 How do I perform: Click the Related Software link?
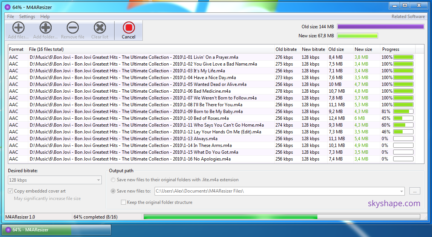pos(408,17)
